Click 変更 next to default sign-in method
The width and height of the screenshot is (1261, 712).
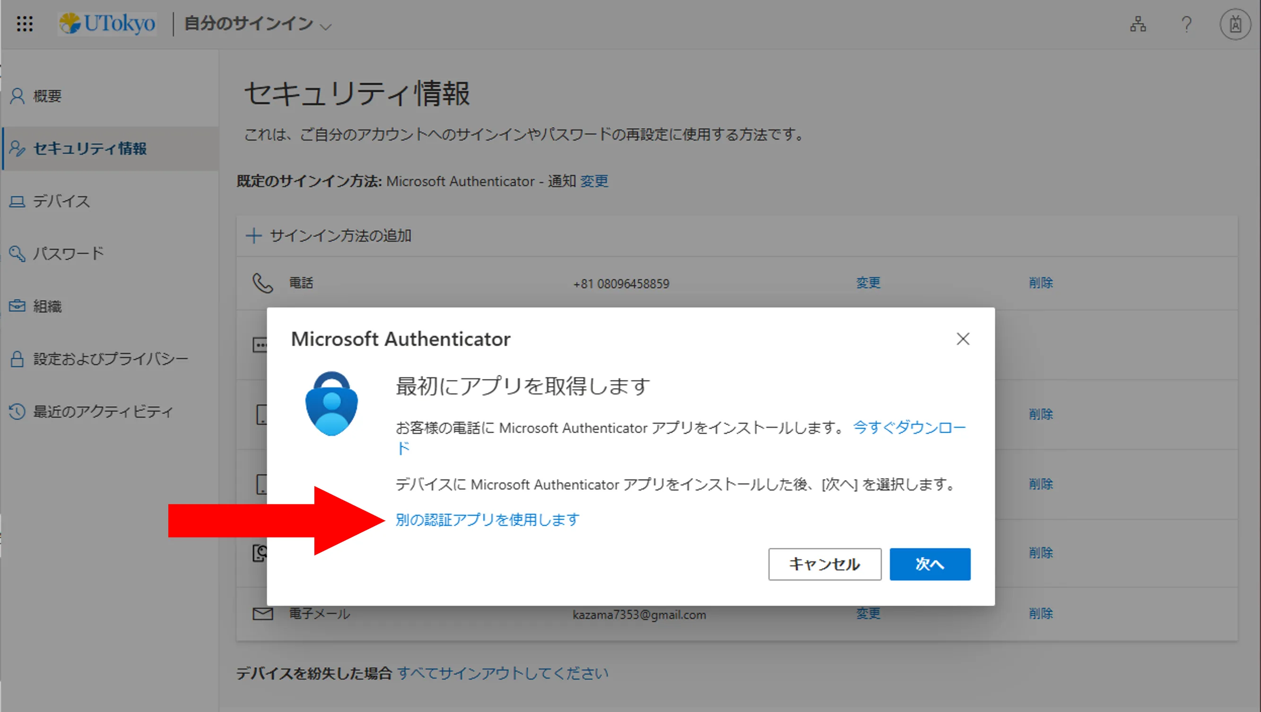(594, 181)
